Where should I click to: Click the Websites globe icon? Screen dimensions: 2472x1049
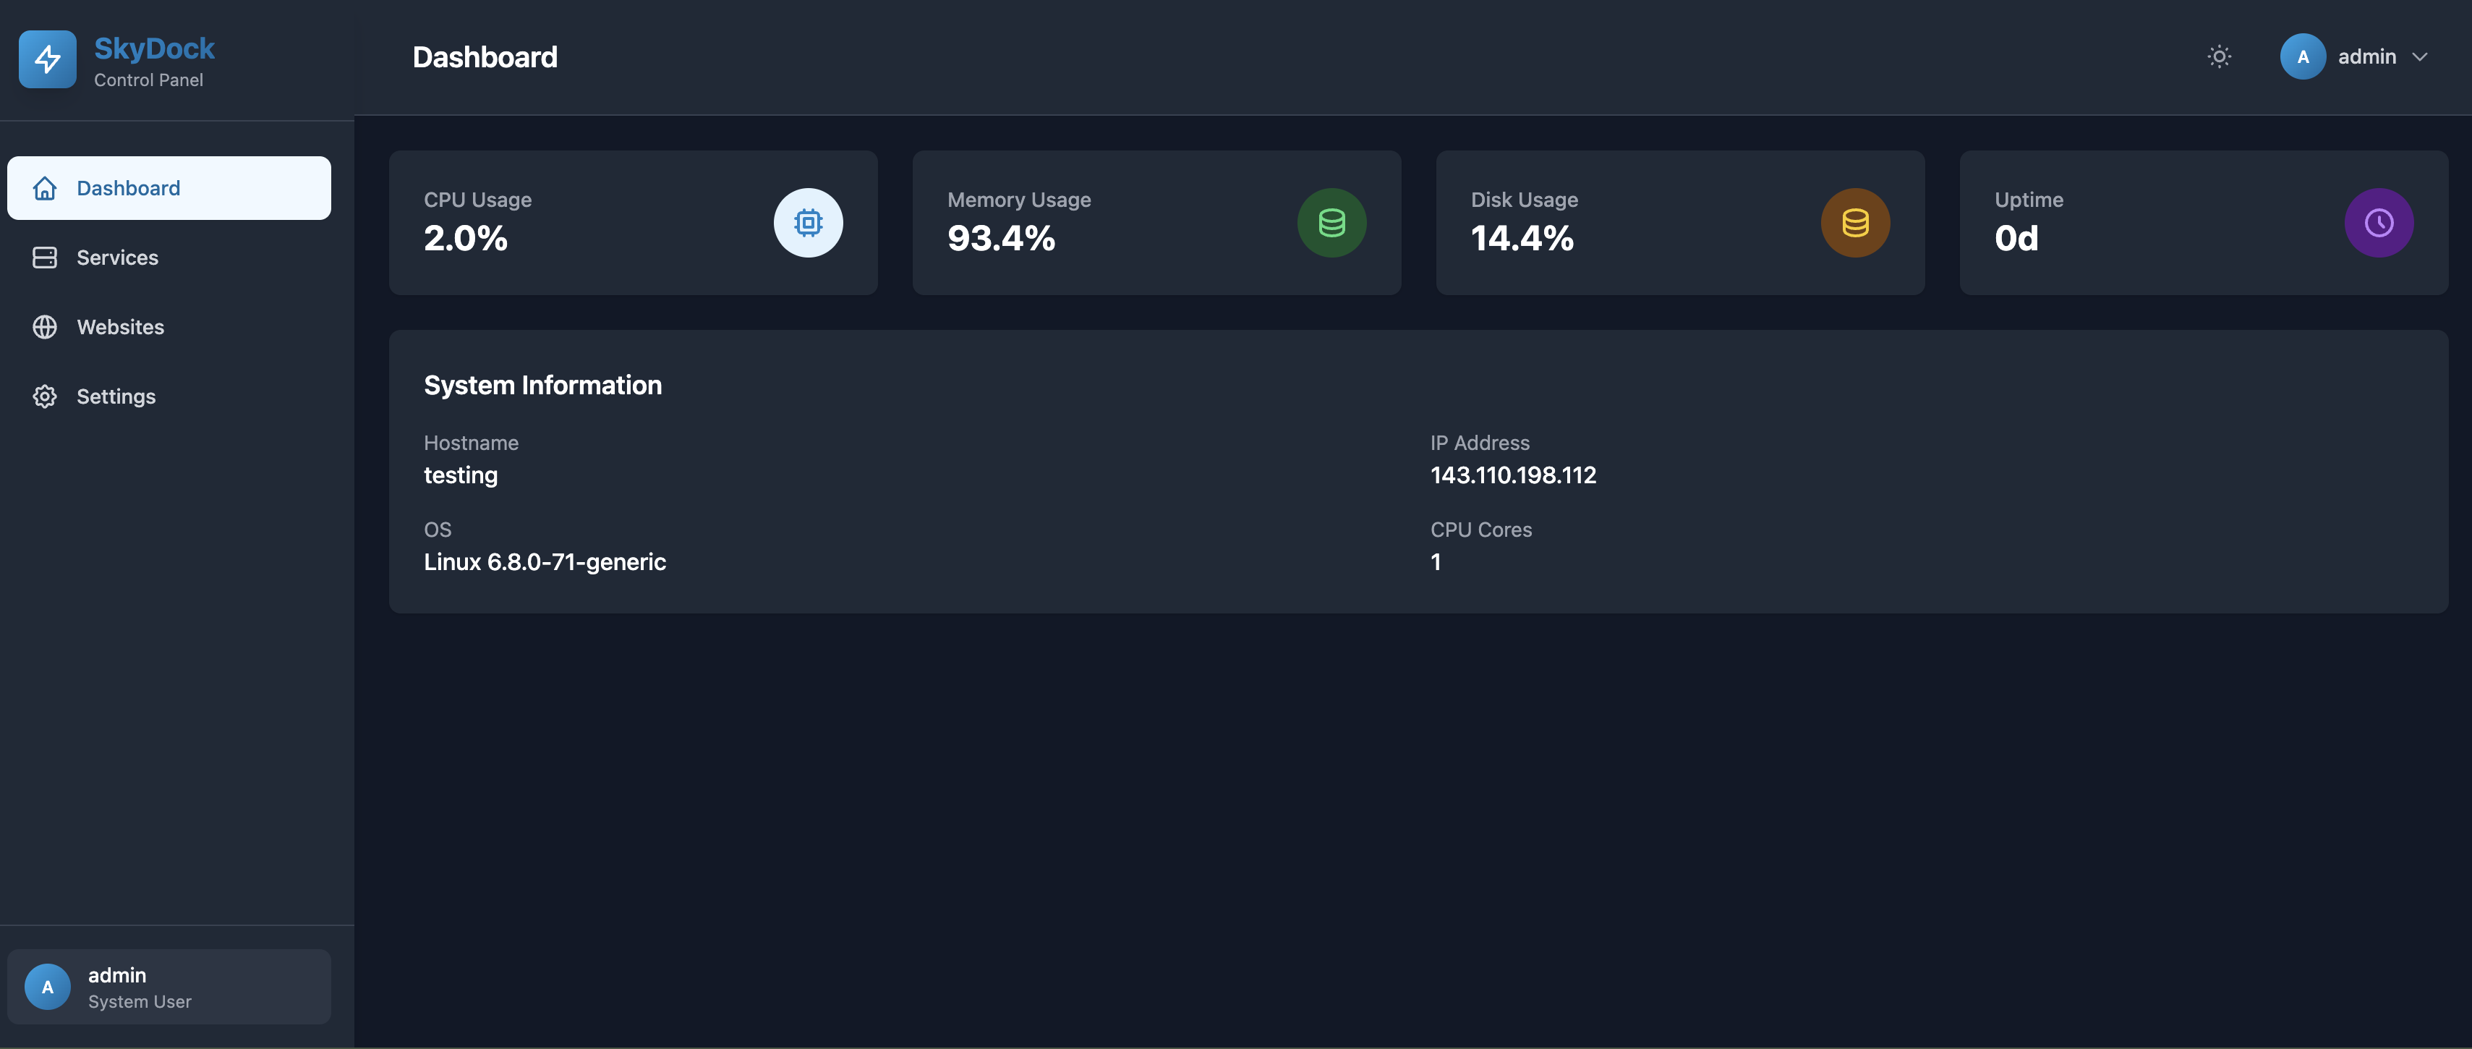click(x=45, y=327)
